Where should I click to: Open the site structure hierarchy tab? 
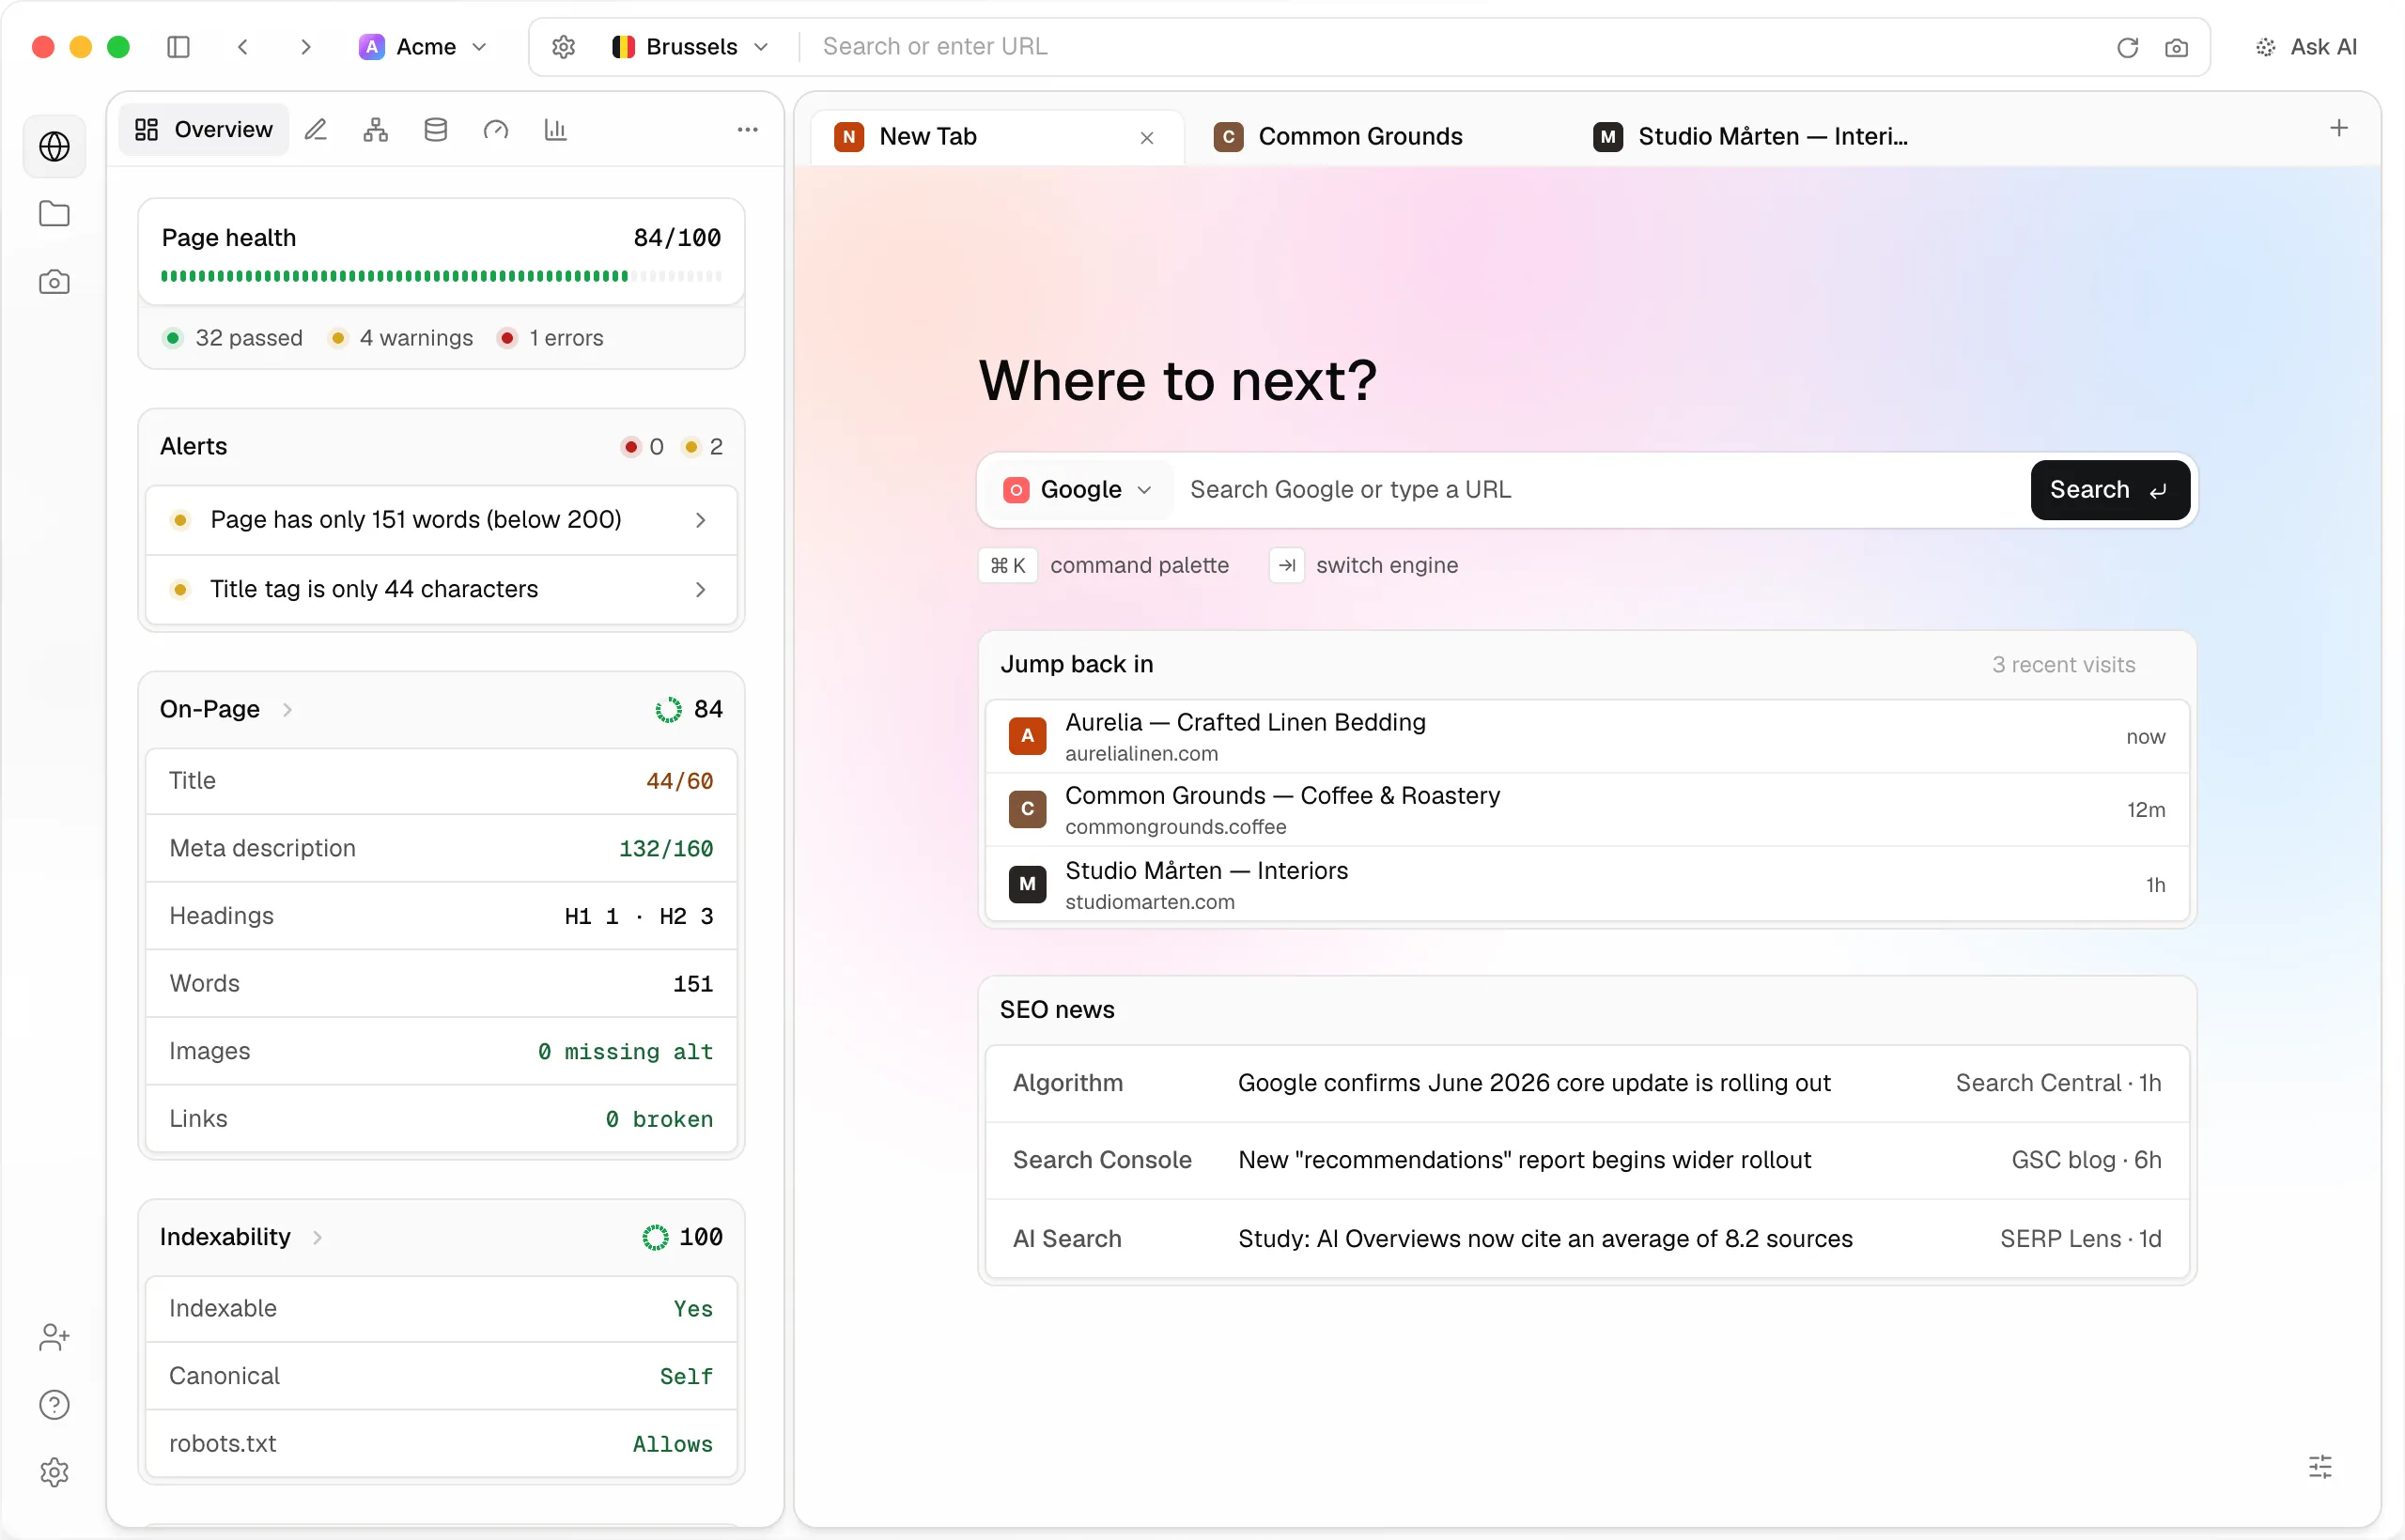click(376, 129)
